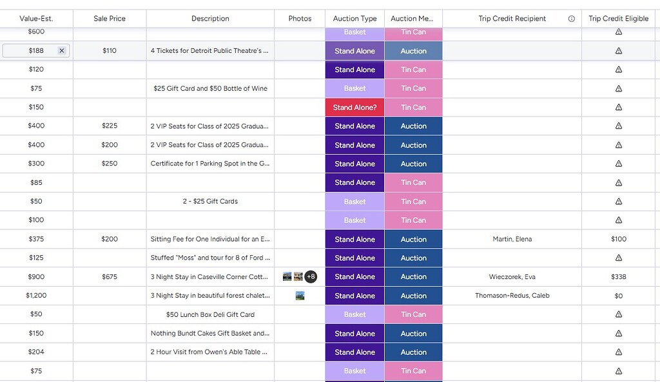
Task: Click the Thomason-Redus, Caleb recipient entry
Action: click(512, 295)
